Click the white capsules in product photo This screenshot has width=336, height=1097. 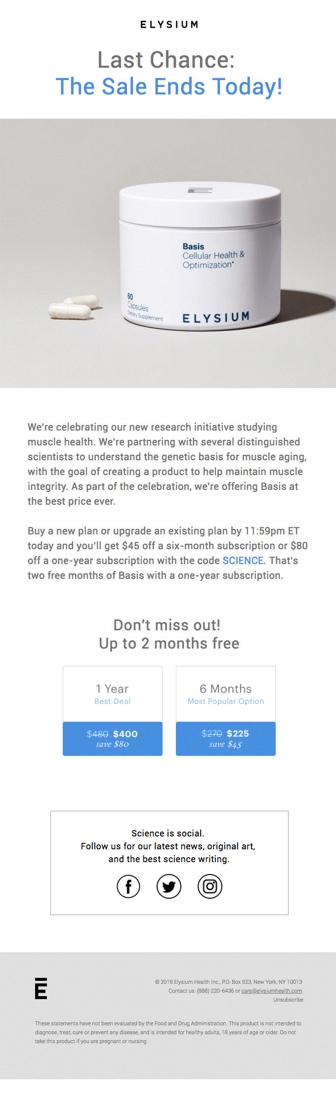(74, 307)
